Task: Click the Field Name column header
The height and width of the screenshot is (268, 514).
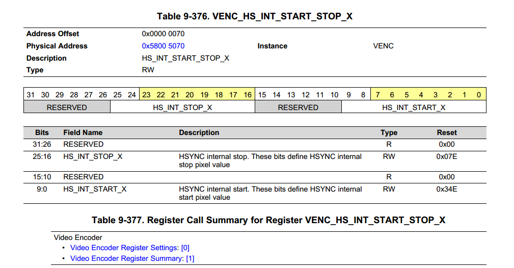Action: 83,132
